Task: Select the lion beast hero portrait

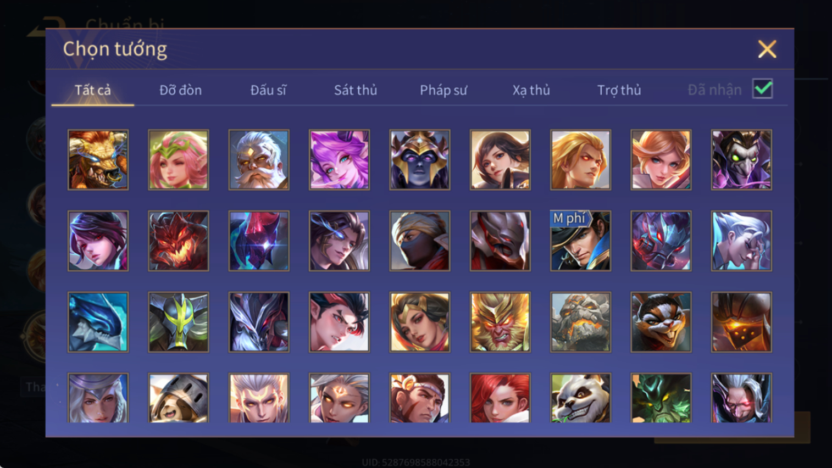Action: (x=98, y=160)
